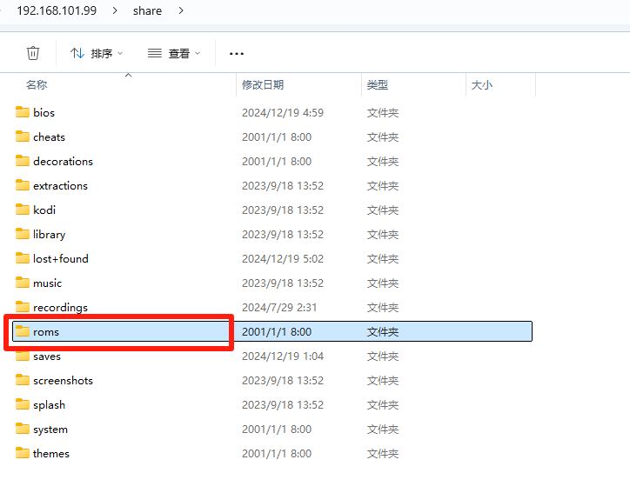Image resolution: width=630 pixels, height=493 pixels.
Task: Click the music folder icon
Action: (x=23, y=283)
